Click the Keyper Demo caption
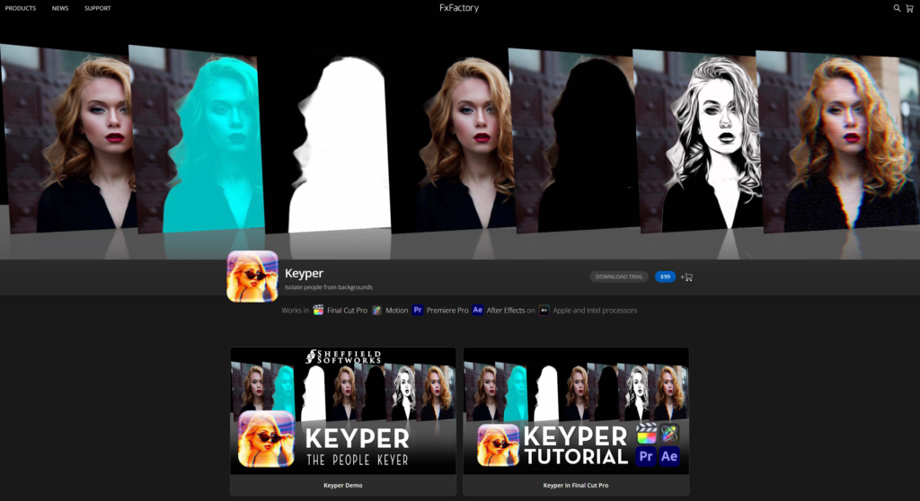Image resolution: width=920 pixels, height=501 pixels. tap(342, 485)
